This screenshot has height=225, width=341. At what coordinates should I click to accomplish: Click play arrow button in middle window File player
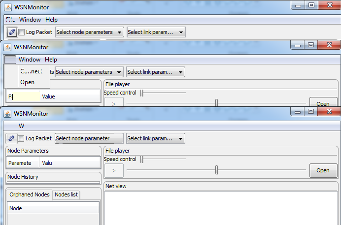coord(114,102)
